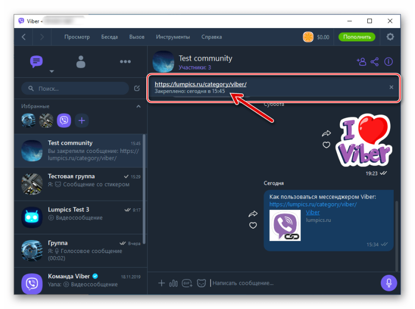Image resolution: width=415 pixels, height=309 pixels.
Task: Click the Test community header avatar
Action: click(x=163, y=62)
